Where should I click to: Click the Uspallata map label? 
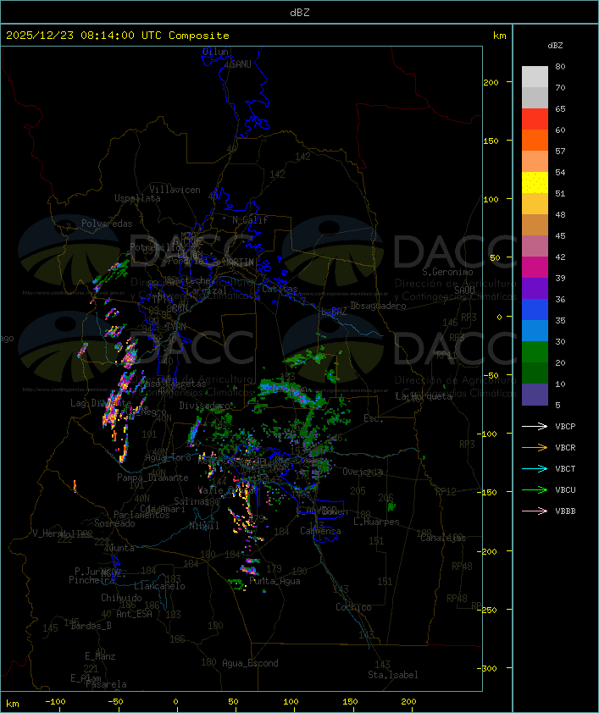137,198
